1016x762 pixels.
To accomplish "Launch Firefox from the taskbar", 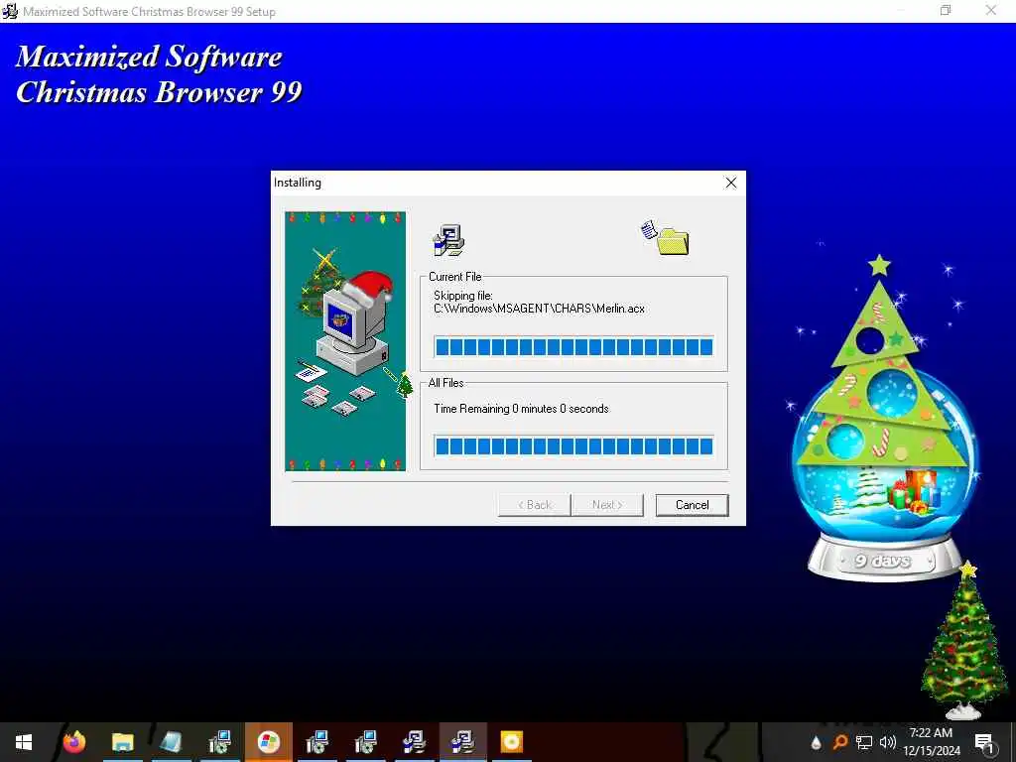I will pyautogui.click(x=73, y=742).
